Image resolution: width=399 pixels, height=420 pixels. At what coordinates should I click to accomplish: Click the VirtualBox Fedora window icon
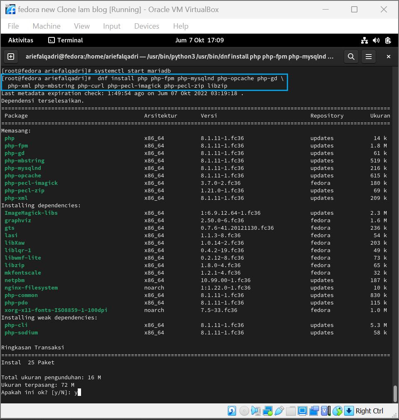click(x=10, y=10)
